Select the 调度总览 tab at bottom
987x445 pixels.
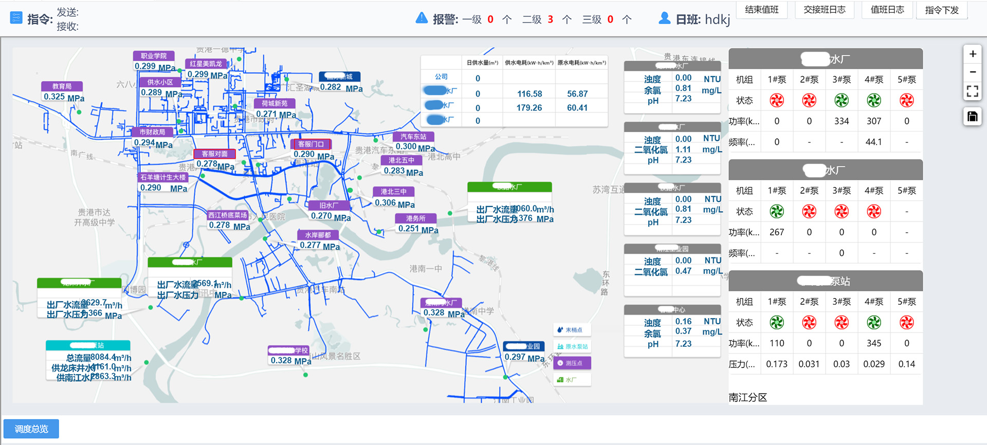coord(31,429)
